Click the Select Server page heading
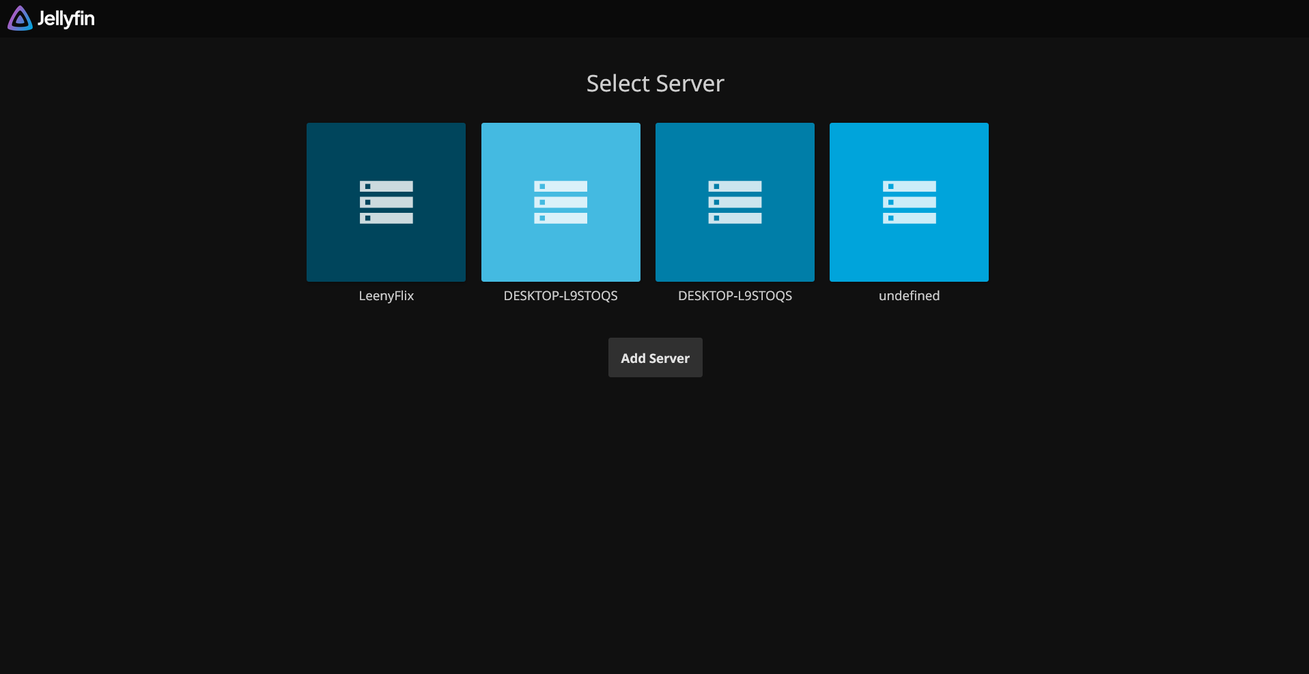1309x674 pixels. pyautogui.click(x=655, y=83)
